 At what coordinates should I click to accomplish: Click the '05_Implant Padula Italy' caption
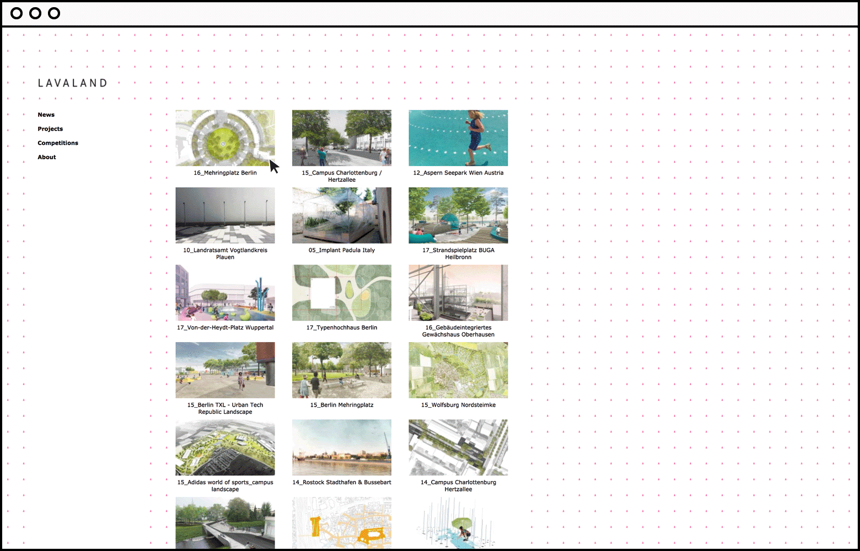tap(342, 250)
